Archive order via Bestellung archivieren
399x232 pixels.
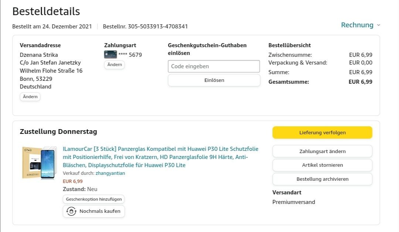point(322,179)
